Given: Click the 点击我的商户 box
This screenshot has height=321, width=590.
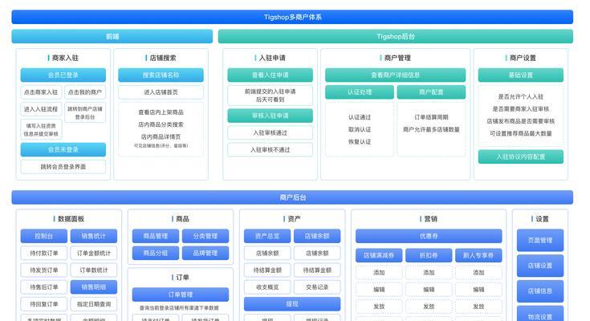Looking at the screenshot, I should point(85,92).
